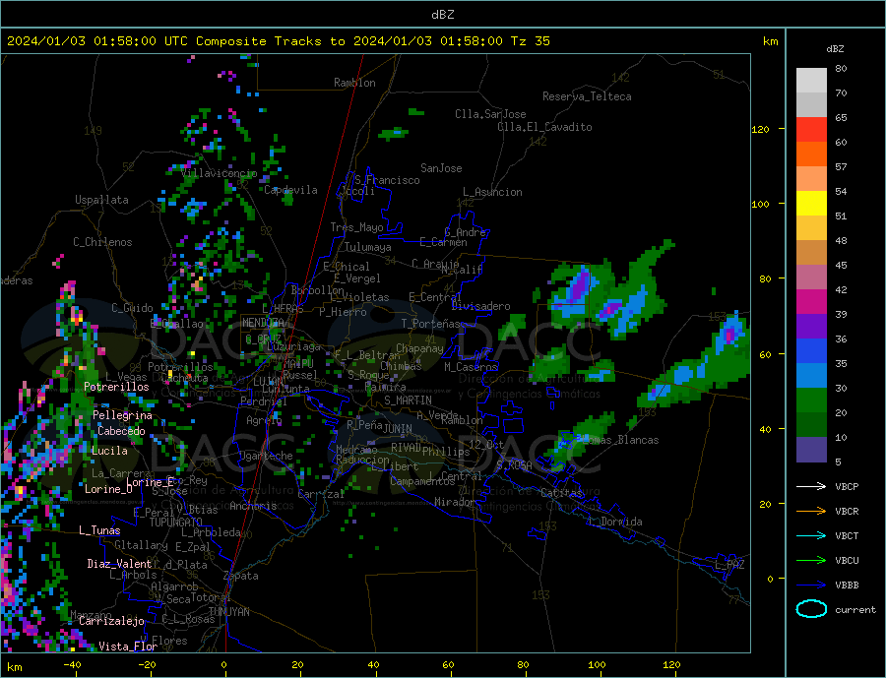This screenshot has height=678, width=886.
Task: Click the 'VBBB' legend label
Action: 847,586
